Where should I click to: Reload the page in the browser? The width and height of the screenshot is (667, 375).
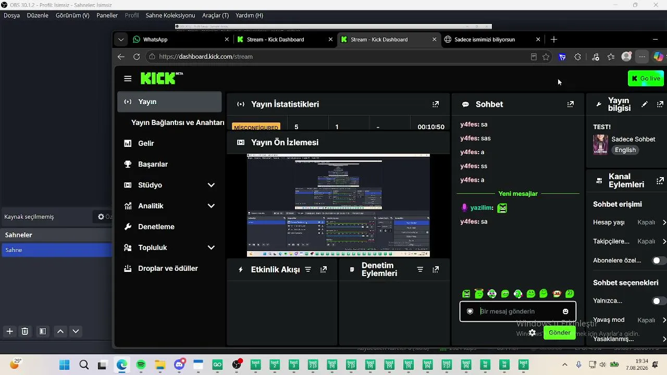(x=137, y=57)
